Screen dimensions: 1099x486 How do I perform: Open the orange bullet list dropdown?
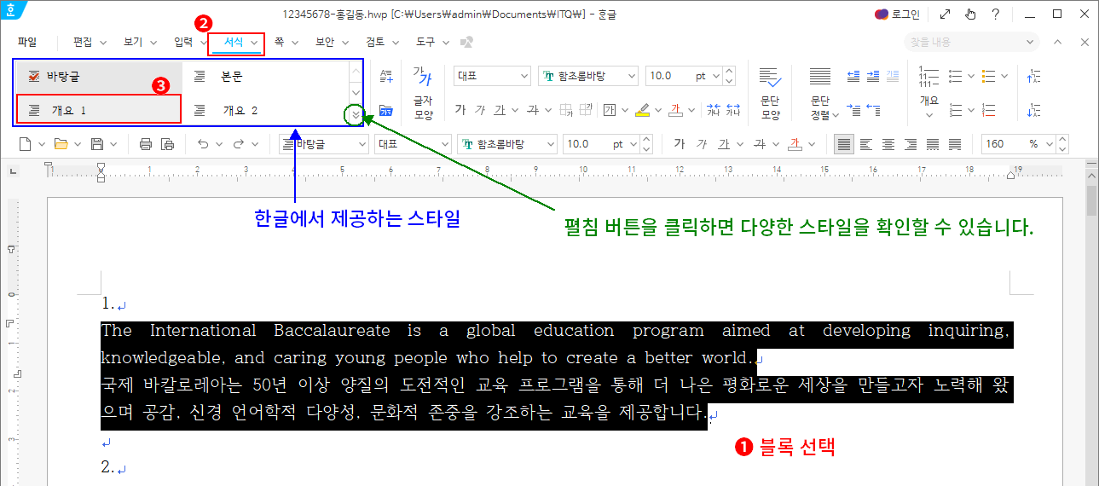[x=1004, y=76]
